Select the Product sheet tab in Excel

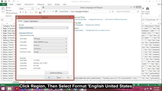point(16,82)
